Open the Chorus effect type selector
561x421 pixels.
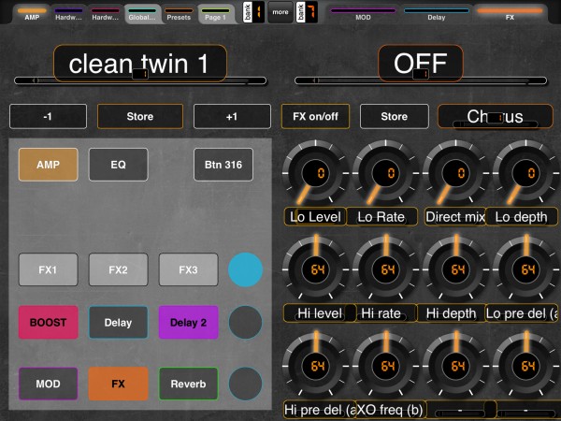click(x=496, y=116)
